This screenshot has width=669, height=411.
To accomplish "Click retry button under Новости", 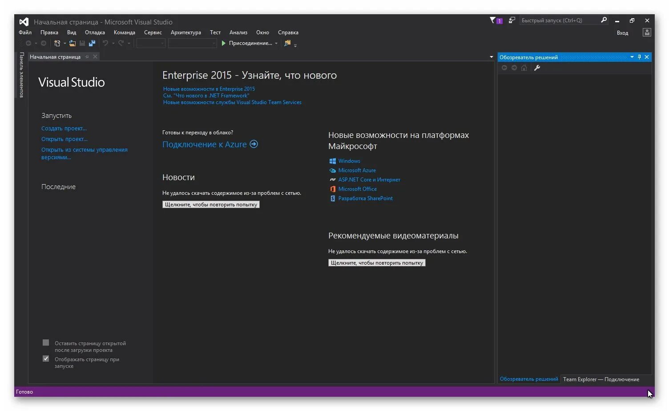I will point(211,205).
